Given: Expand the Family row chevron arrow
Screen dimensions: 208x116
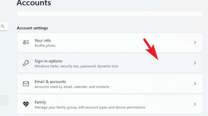Looking at the screenshot, I should pos(195,104).
